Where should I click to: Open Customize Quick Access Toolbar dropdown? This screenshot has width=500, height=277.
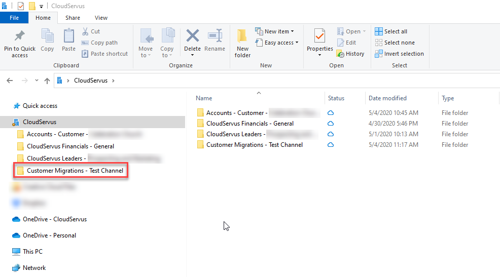coord(41,7)
